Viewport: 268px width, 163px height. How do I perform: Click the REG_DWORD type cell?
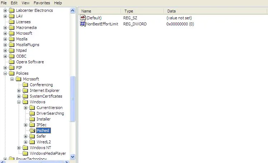[135, 24]
